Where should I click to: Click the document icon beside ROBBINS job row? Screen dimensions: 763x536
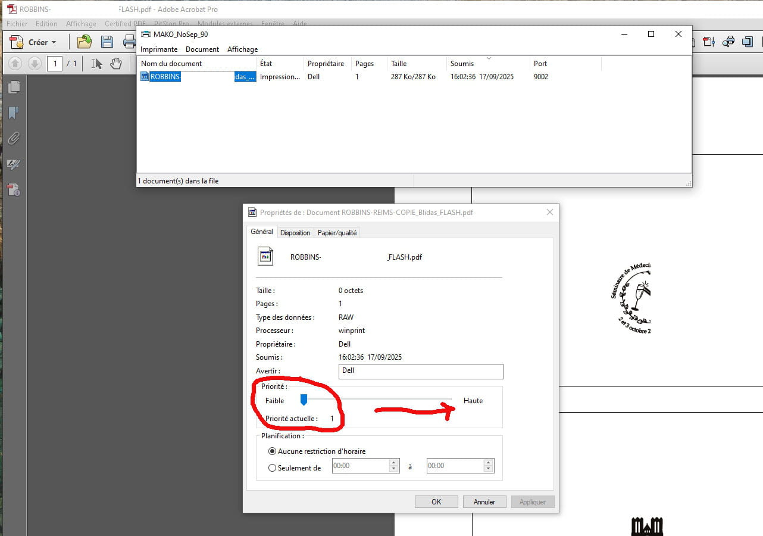pos(145,76)
